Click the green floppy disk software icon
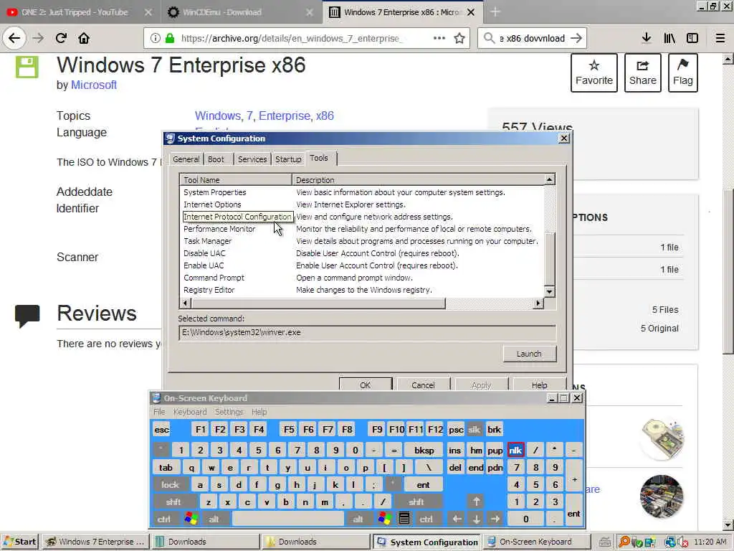Image resolution: width=734 pixels, height=551 pixels. click(x=27, y=66)
